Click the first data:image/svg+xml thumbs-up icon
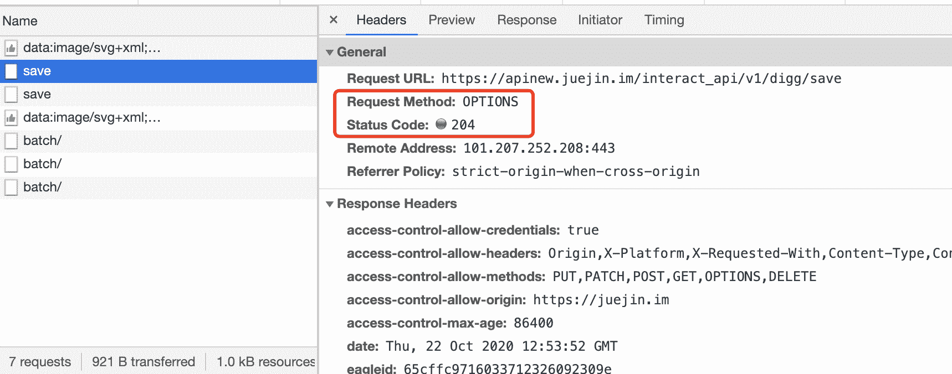 coord(11,48)
